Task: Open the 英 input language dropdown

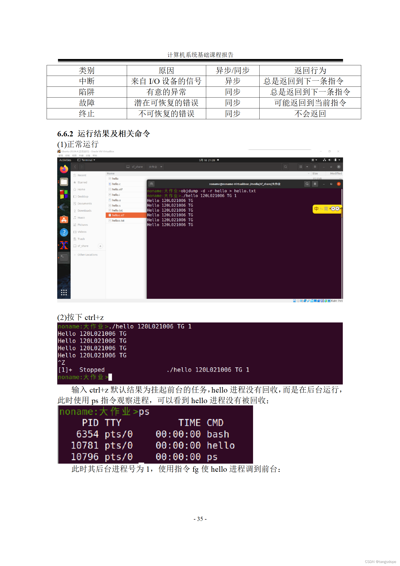Action: click(x=314, y=160)
